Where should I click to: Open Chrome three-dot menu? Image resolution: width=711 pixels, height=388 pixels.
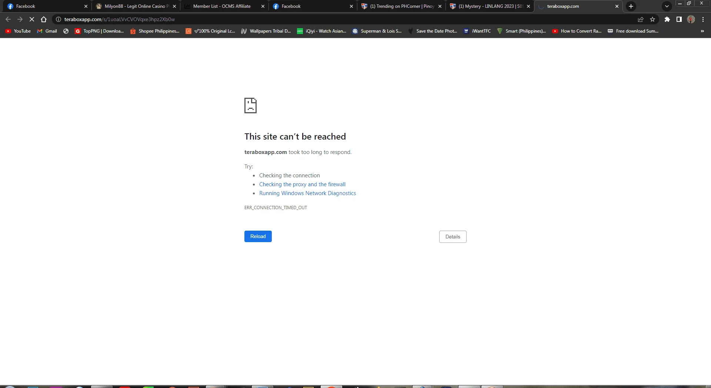coord(703,19)
